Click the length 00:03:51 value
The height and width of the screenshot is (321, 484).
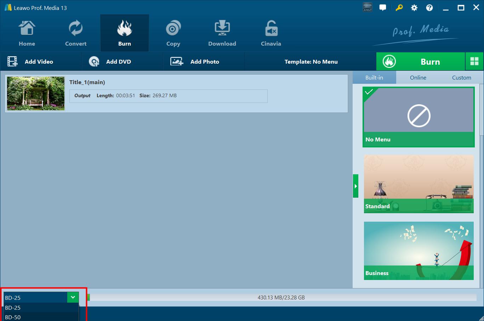pos(126,95)
